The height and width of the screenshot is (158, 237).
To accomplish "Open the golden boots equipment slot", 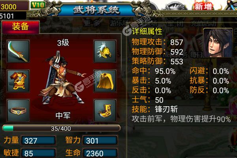I will point(105,111).
